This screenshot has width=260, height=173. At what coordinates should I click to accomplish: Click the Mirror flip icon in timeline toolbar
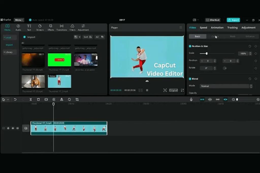[61, 99]
